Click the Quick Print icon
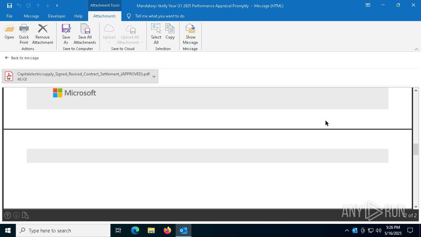The image size is (421, 237). tap(24, 34)
